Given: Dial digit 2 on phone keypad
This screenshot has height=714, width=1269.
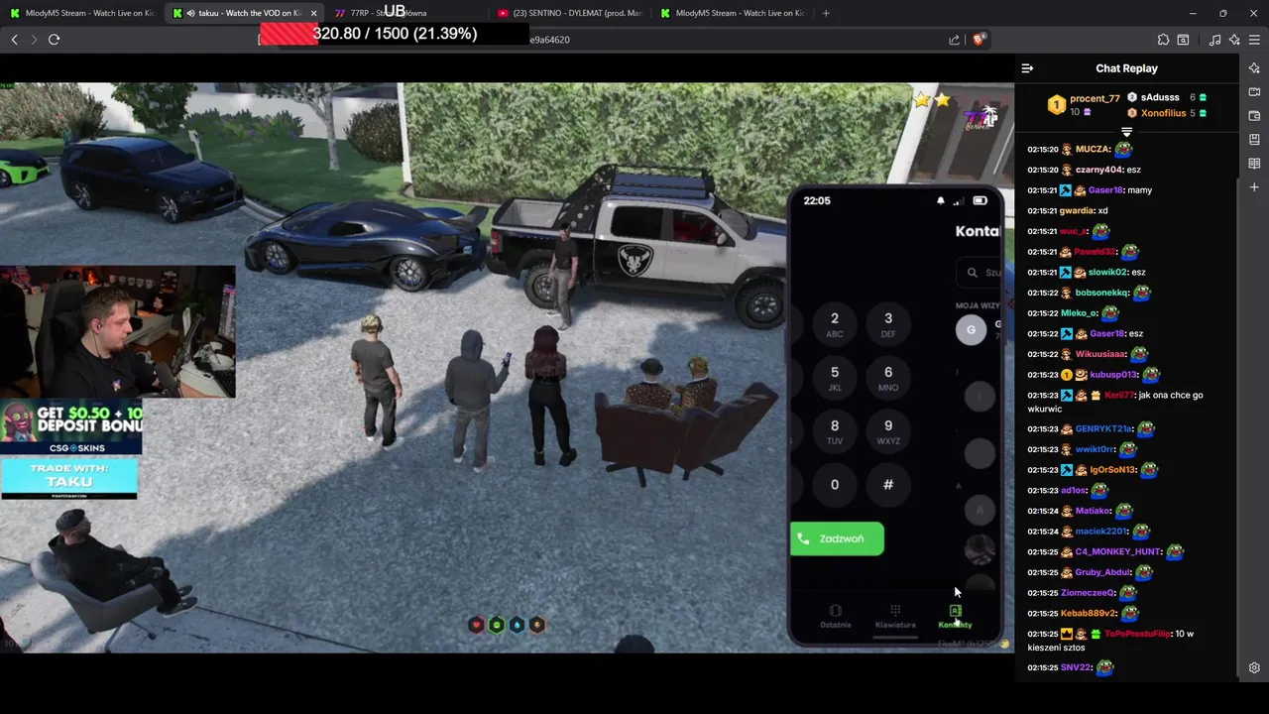Looking at the screenshot, I should 835,324.
